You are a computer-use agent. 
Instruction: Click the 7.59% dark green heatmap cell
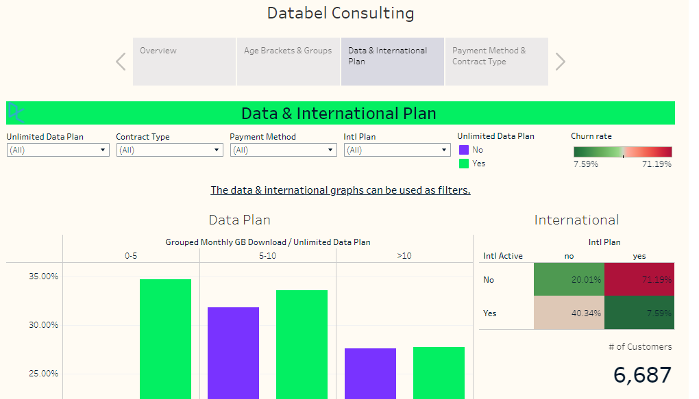click(x=639, y=313)
